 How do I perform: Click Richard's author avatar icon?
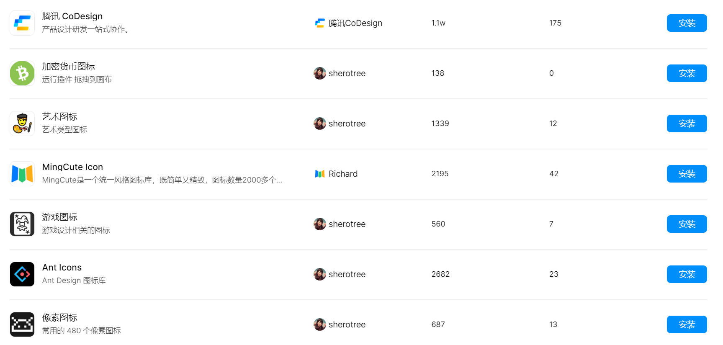pyautogui.click(x=320, y=174)
